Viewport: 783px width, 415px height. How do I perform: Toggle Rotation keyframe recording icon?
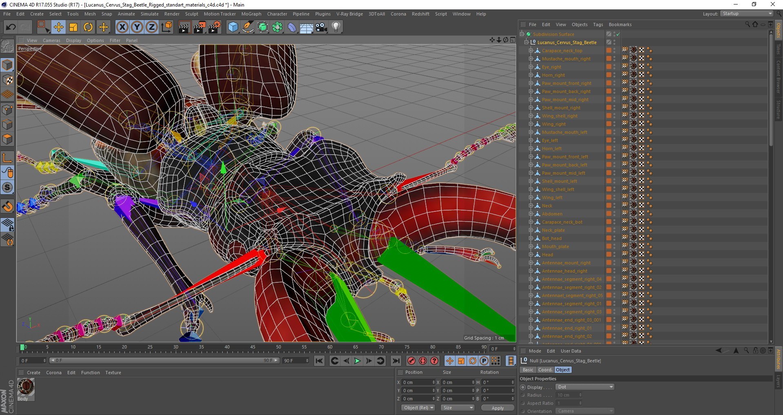pyautogui.click(x=473, y=361)
